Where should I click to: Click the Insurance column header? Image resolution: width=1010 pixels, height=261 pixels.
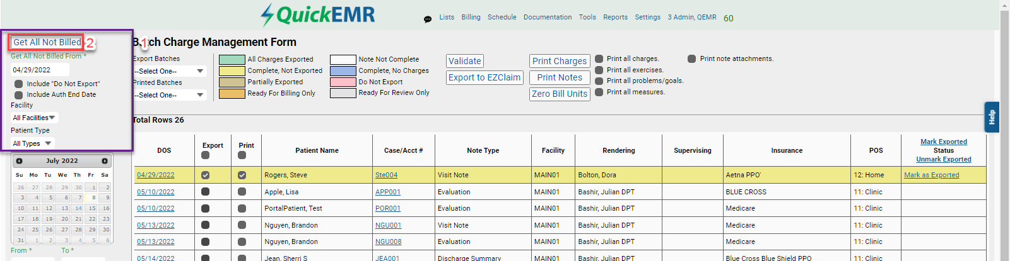tap(787, 150)
